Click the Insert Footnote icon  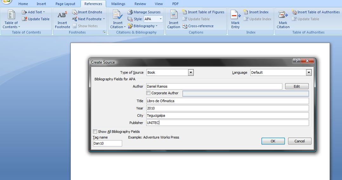tap(62, 15)
